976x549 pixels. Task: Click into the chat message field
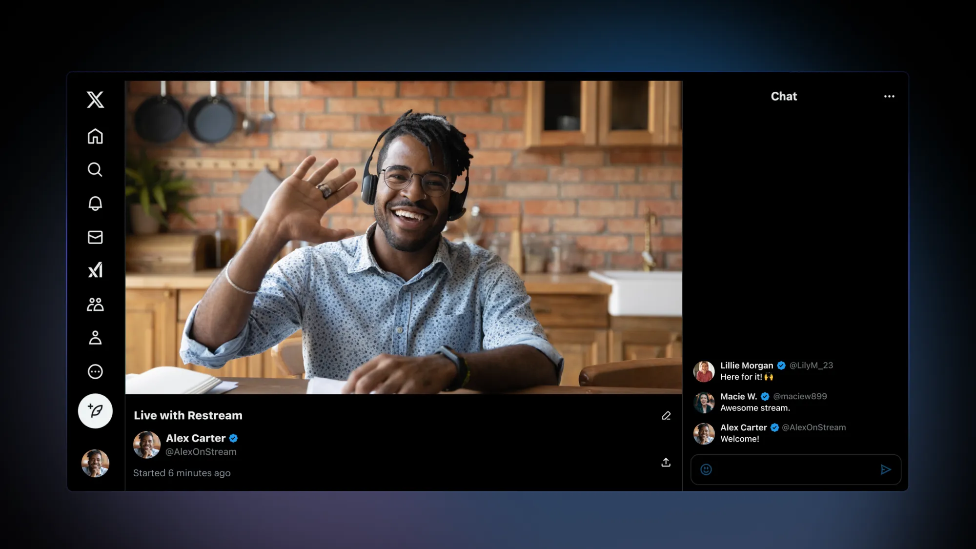point(794,469)
